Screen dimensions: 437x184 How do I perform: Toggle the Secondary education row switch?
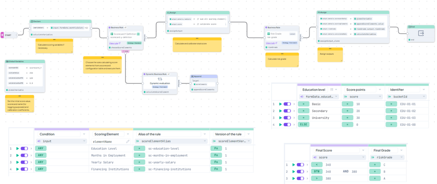click(287, 111)
